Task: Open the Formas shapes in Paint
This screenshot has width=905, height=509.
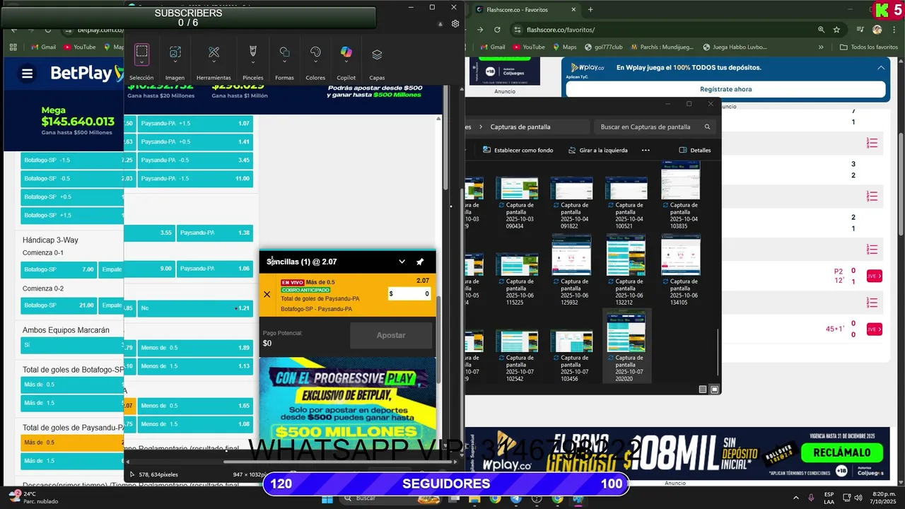Action: 284,62
